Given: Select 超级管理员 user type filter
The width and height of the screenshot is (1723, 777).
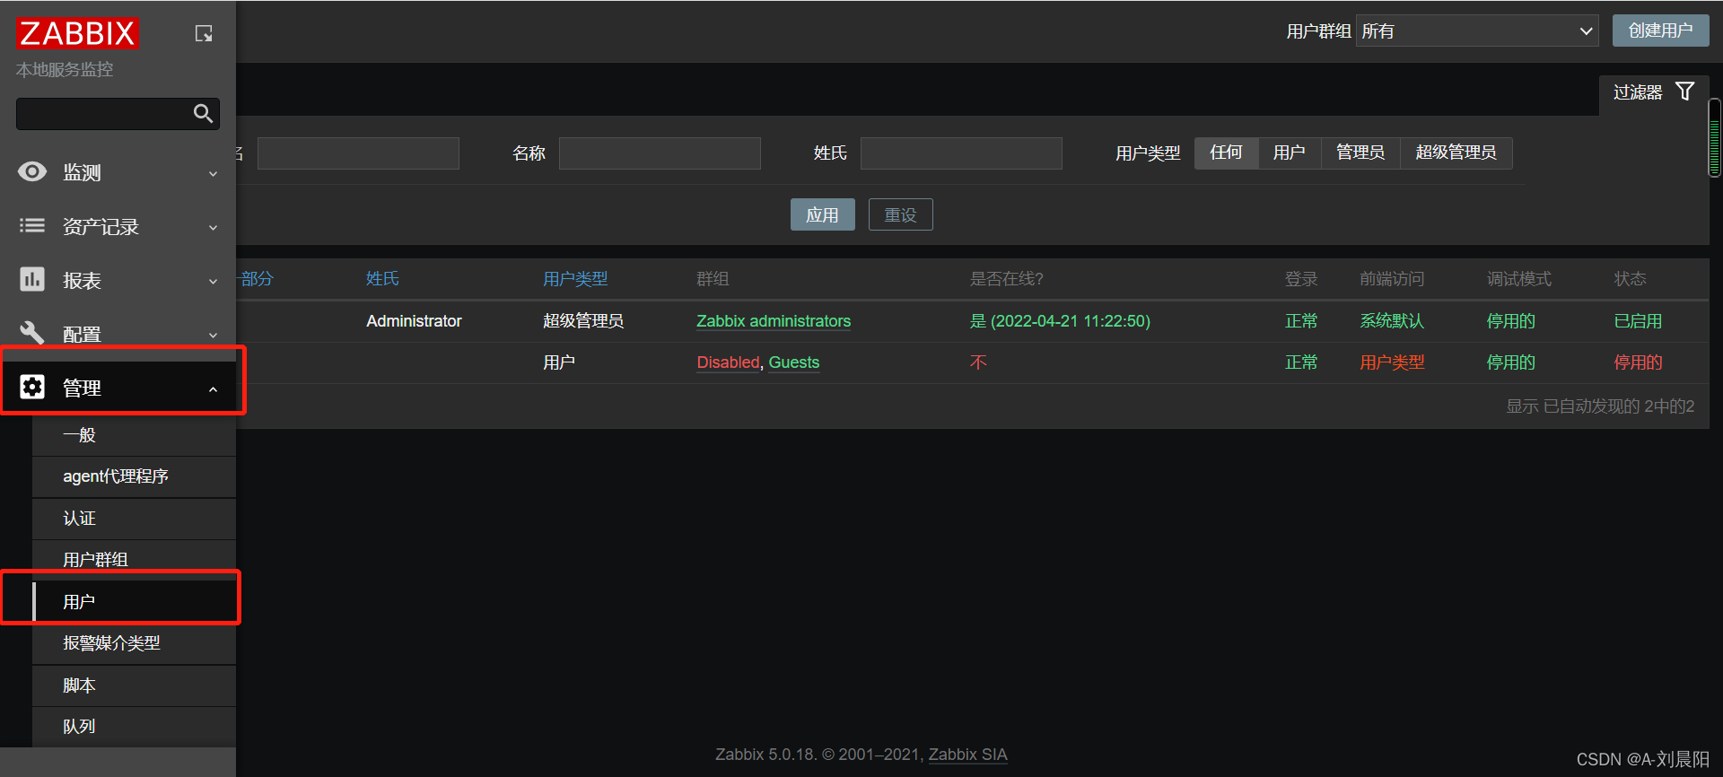Looking at the screenshot, I should pos(1456,153).
